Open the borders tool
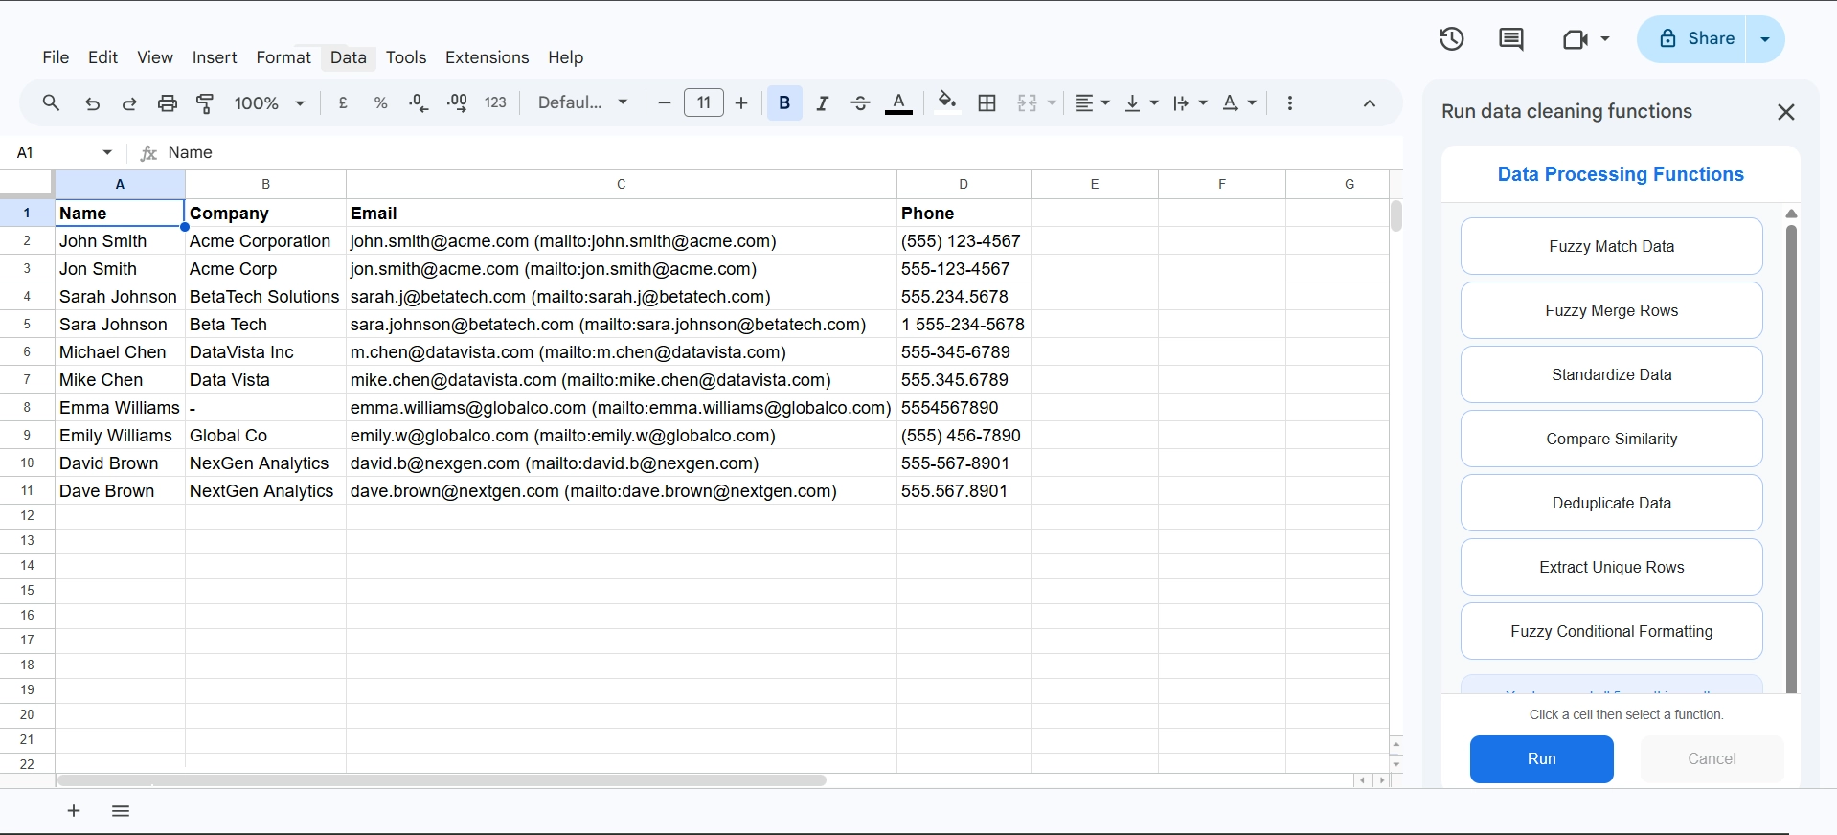 [x=987, y=102]
